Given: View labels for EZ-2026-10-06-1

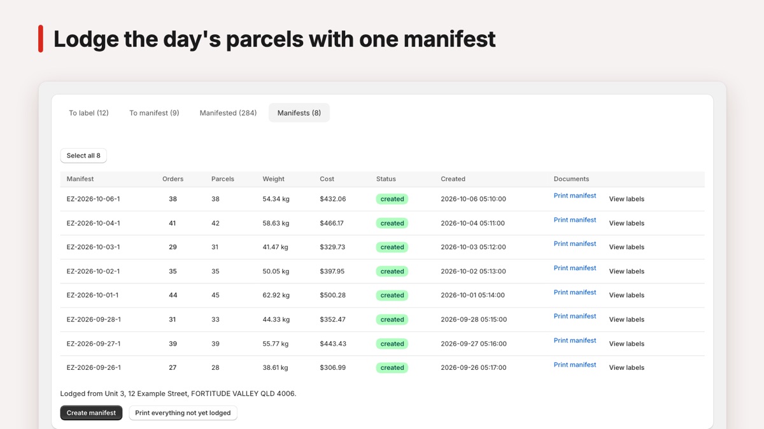Looking at the screenshot, I should pyautogui.click(x=626, y=199).
